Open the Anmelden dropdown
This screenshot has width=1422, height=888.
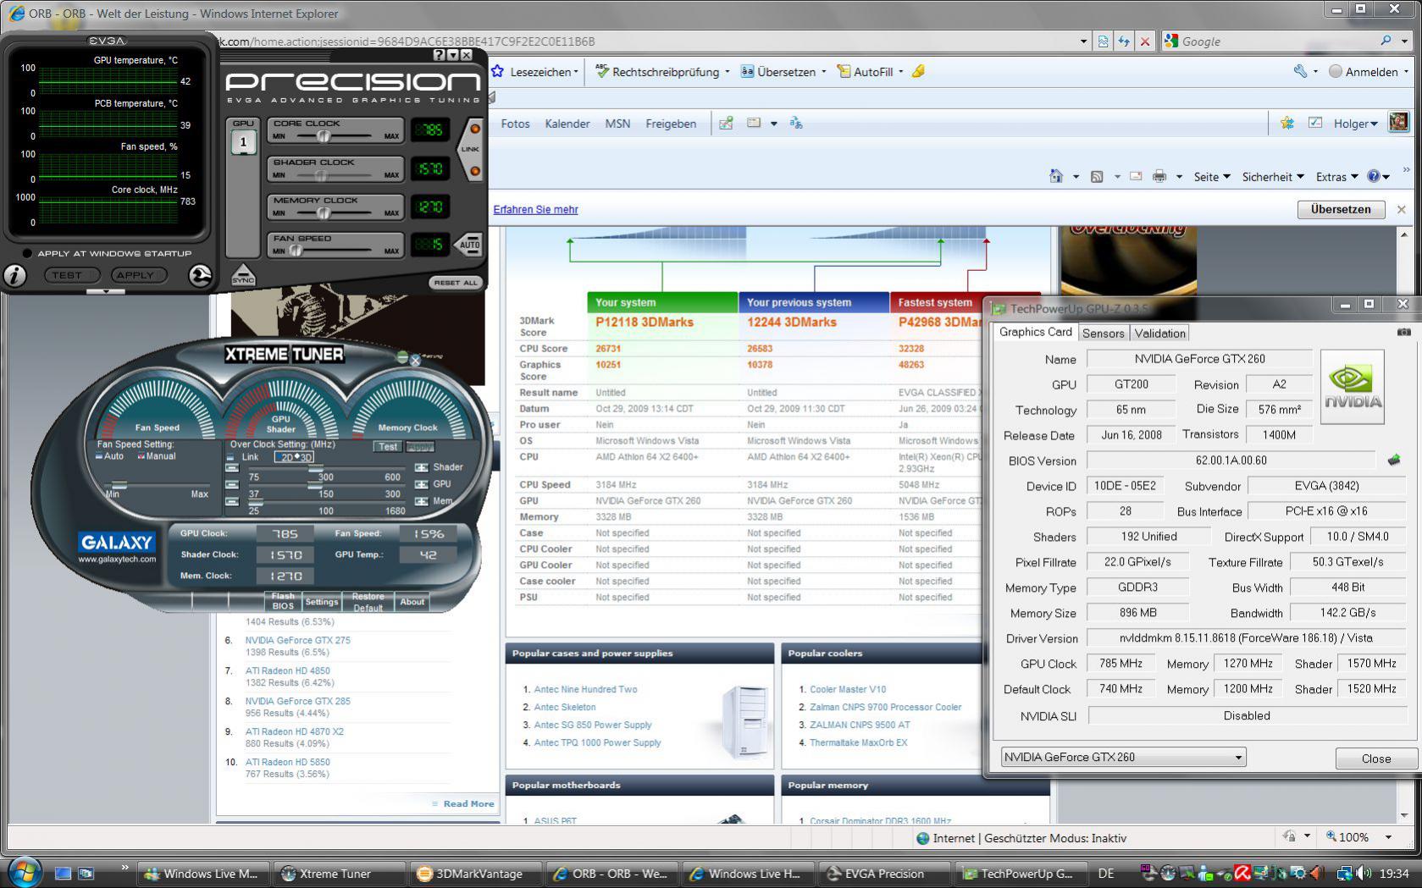click(x=1407, y=72)
